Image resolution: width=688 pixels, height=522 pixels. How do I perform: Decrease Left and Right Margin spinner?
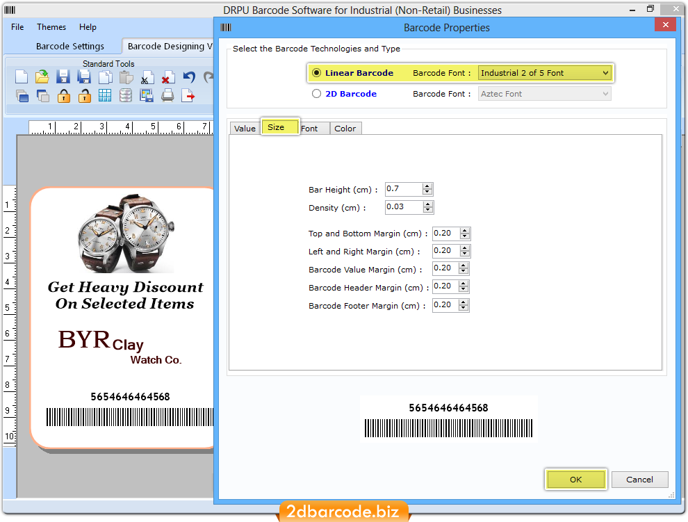[465, 254]
